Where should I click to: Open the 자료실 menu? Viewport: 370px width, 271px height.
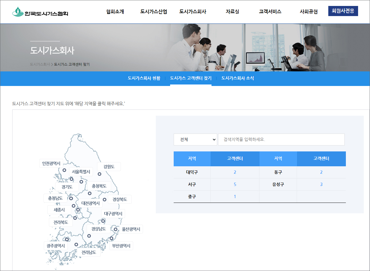(x=232, y=12)
